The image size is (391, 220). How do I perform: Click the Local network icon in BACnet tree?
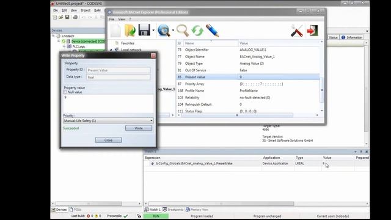tap(117, 50)
